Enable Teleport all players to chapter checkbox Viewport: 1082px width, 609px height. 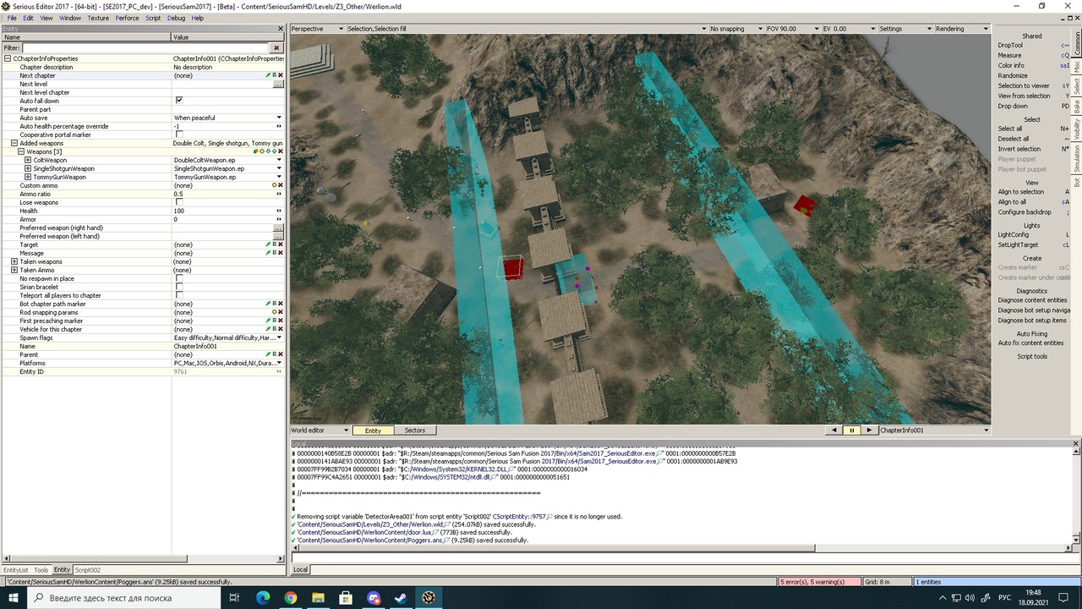178,295
